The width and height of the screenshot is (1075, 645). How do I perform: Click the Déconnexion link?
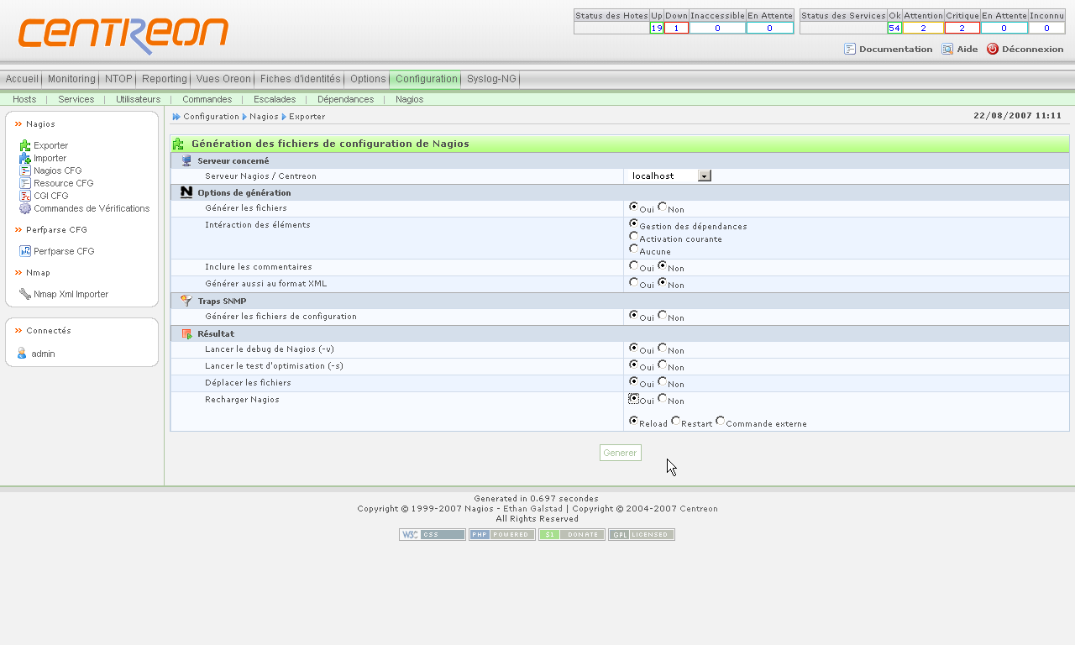tap(1032, 49)
